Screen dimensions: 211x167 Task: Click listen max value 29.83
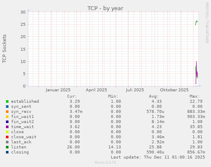196,147
